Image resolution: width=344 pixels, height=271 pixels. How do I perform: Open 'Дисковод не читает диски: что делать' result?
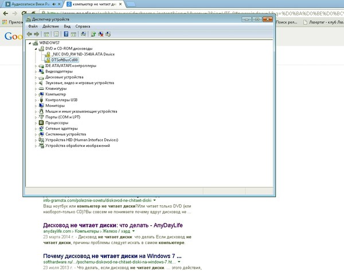pos(113,225)
